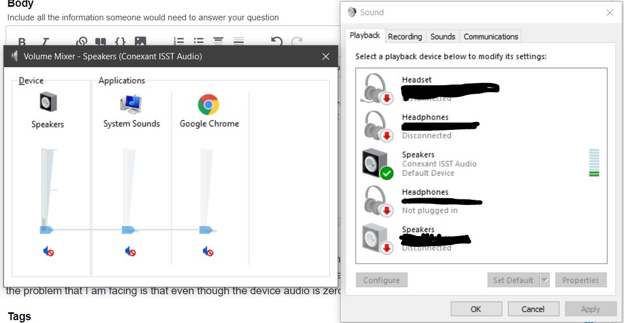The height and width of the screenshot is (323, 624).
Task: Toggle mute for Google Chrome
Action: 208,251
